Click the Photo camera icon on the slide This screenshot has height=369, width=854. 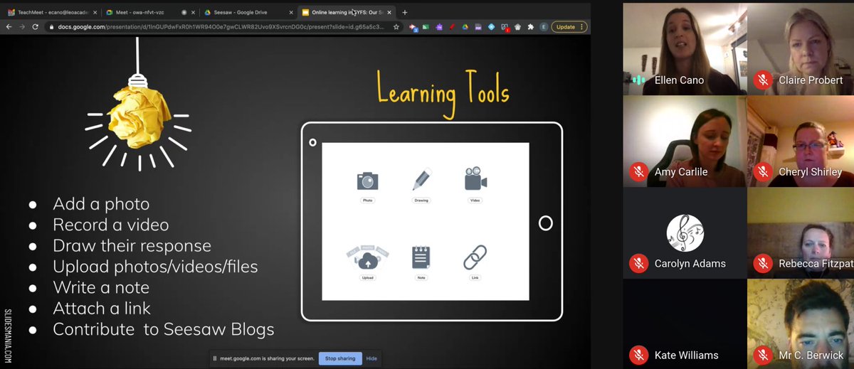(x=367, y=181)
